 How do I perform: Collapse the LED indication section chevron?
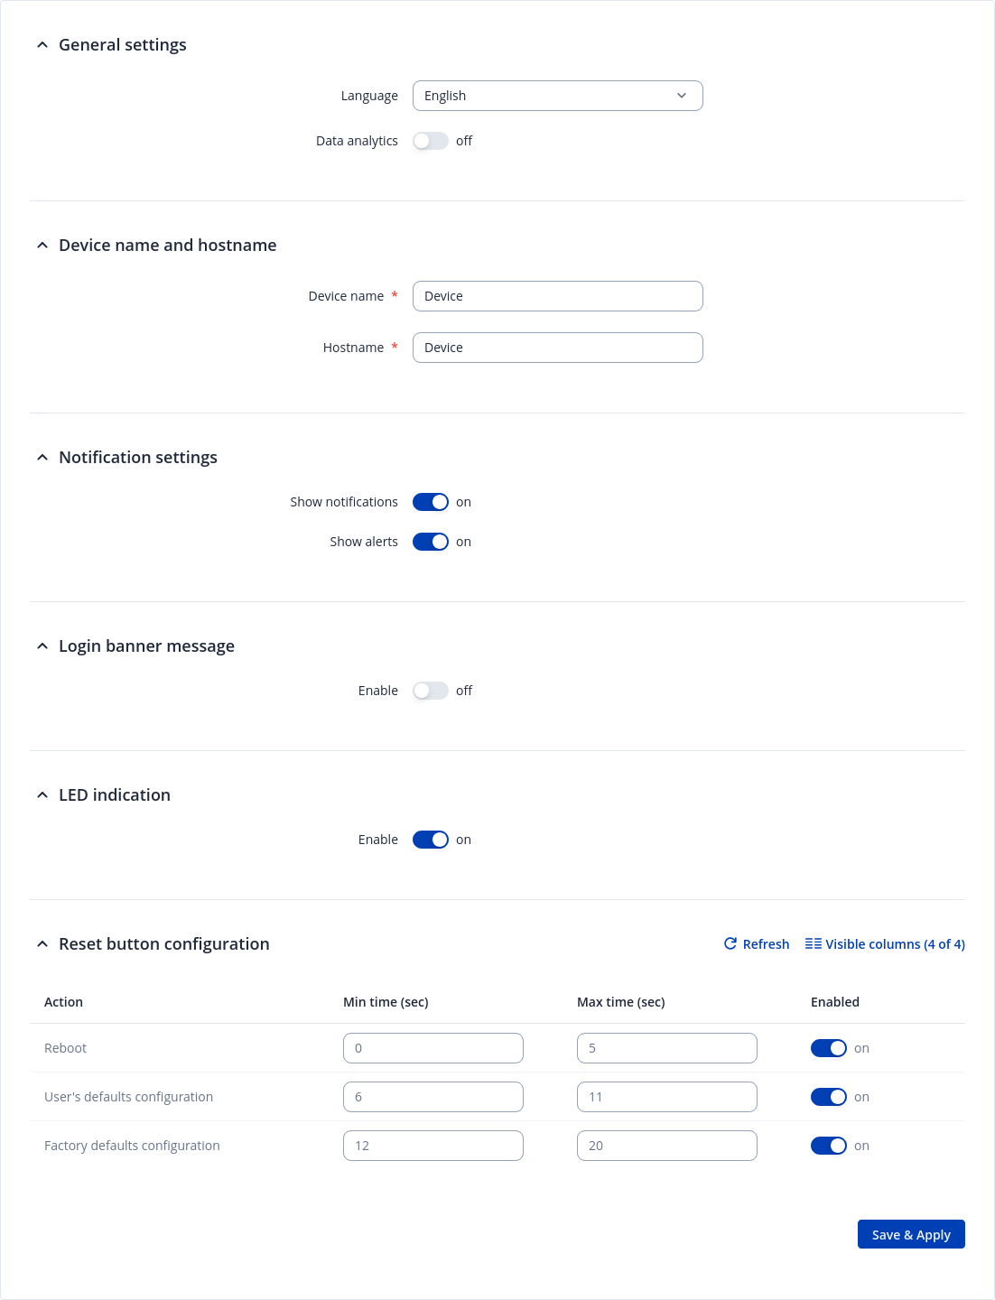coord(42,795)
